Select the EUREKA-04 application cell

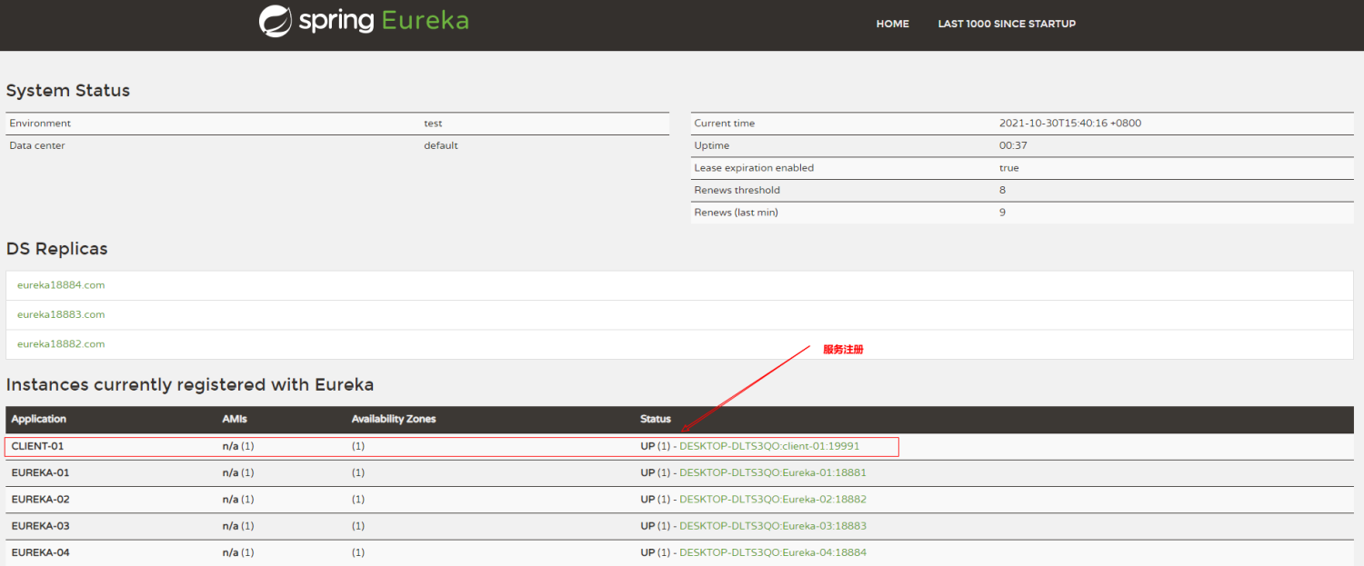(40, 552)
